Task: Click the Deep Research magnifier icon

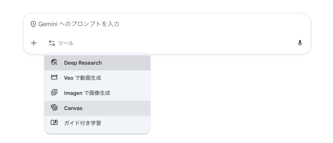Action: [x=54, y=63]
